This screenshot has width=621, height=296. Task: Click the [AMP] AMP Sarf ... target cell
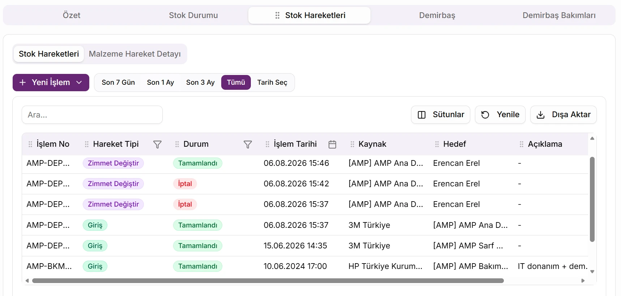pyautogui.click(x=468, y=246)
